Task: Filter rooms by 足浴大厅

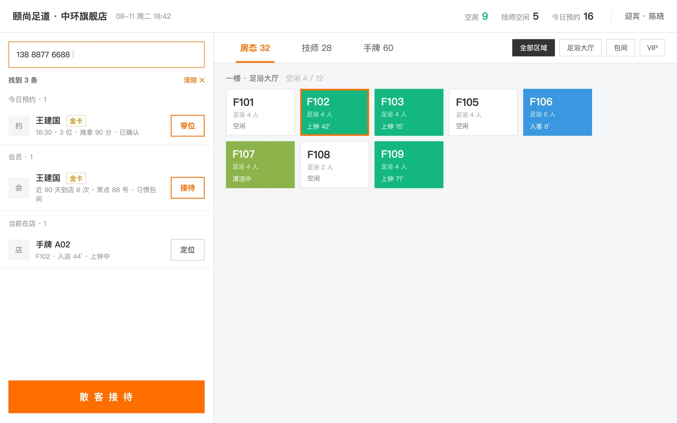Action: (580, 48)
